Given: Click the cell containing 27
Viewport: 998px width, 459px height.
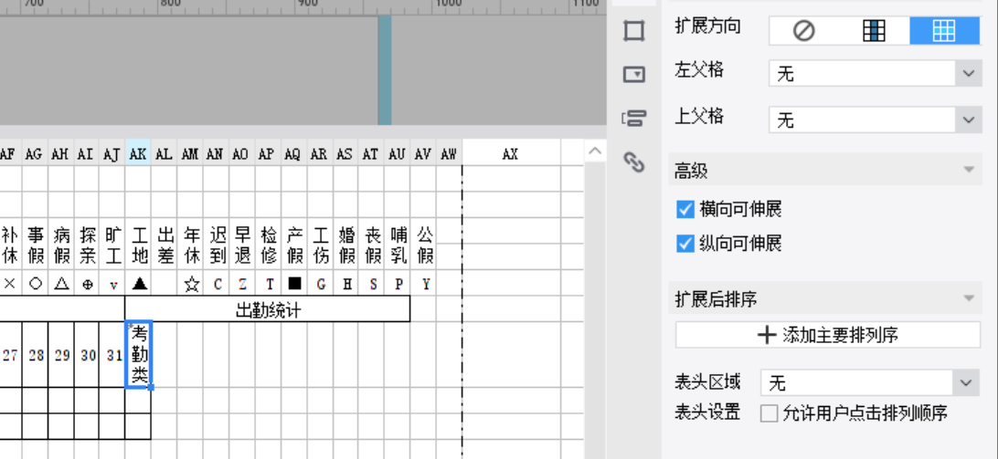Looking at the screenshot, I should 10,355.
